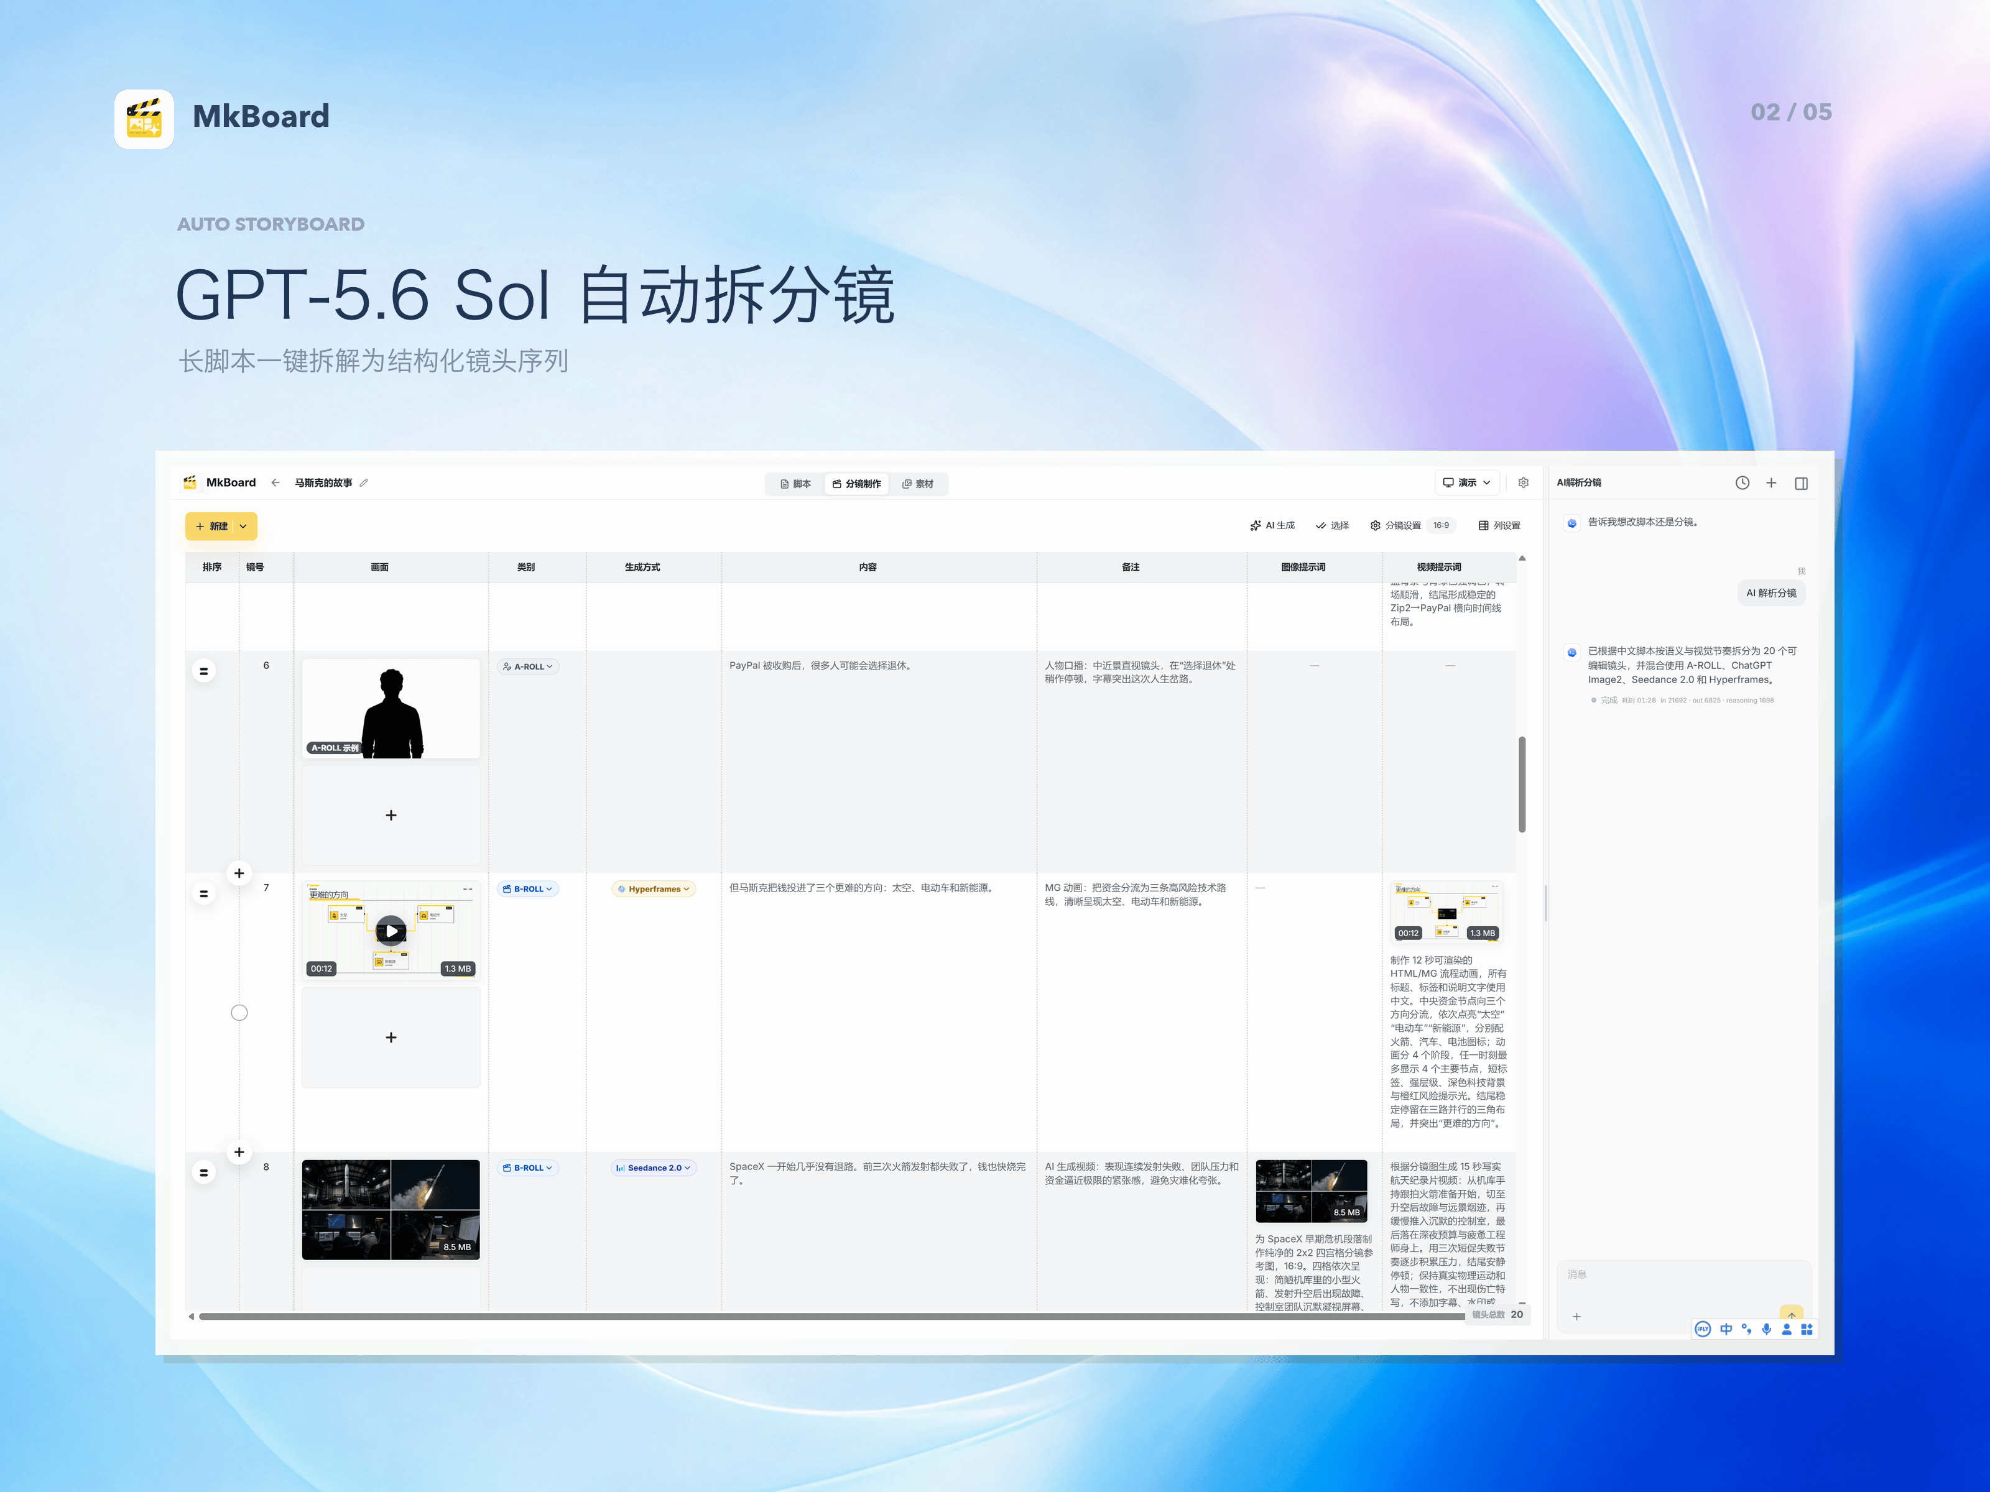Click the drag handle for shot 6
The image size is (1990, 1492).
(204, 671)
